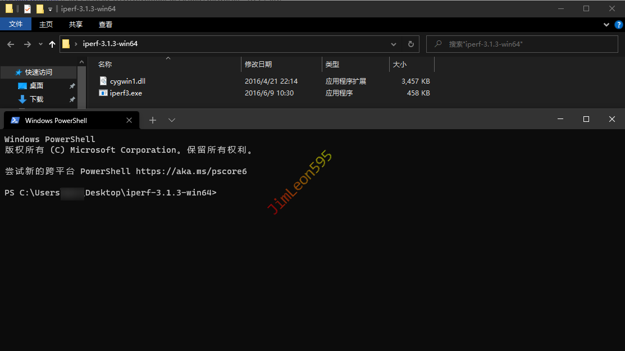Sort files by 修改日期 column header

(x=258, y=65)
